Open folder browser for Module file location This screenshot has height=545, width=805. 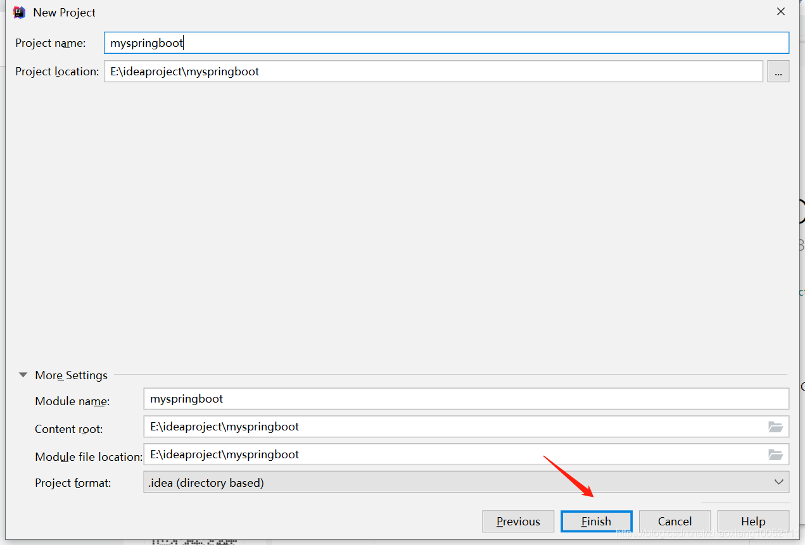tap(776, 454)
